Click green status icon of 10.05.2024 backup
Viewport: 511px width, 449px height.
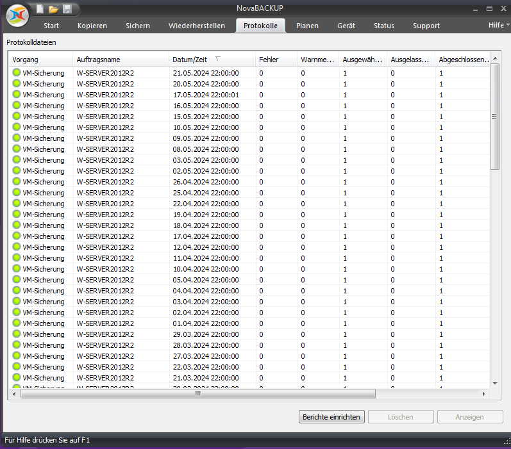coord(17,127)
